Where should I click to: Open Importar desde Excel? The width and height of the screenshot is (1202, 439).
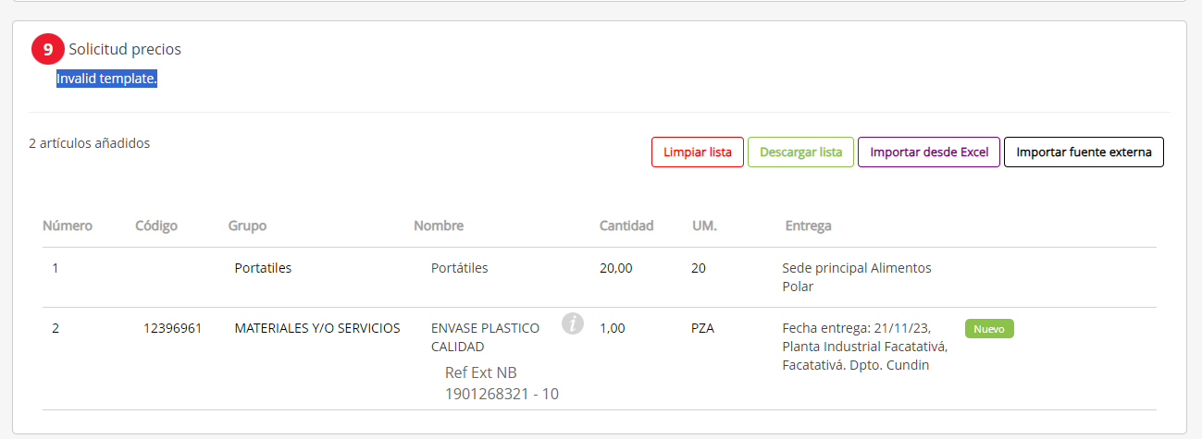pos(929,152)
